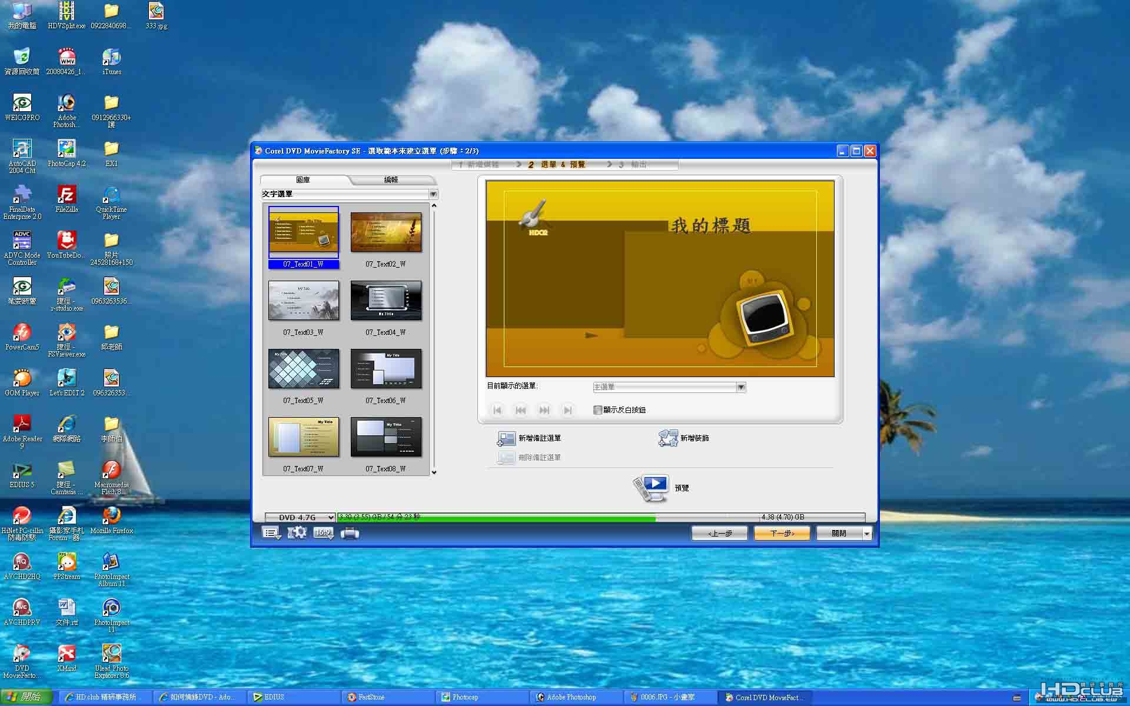Select the 07_Text04_W menu template thumbnail
1130x706 pixels.
[386, 301]
